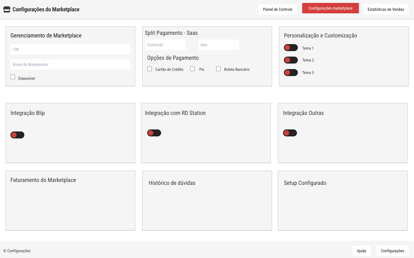Viewport: 414px width, 258px height.
Task: Click Faturamento do Marketplace heading
Action: pos(43,180)
